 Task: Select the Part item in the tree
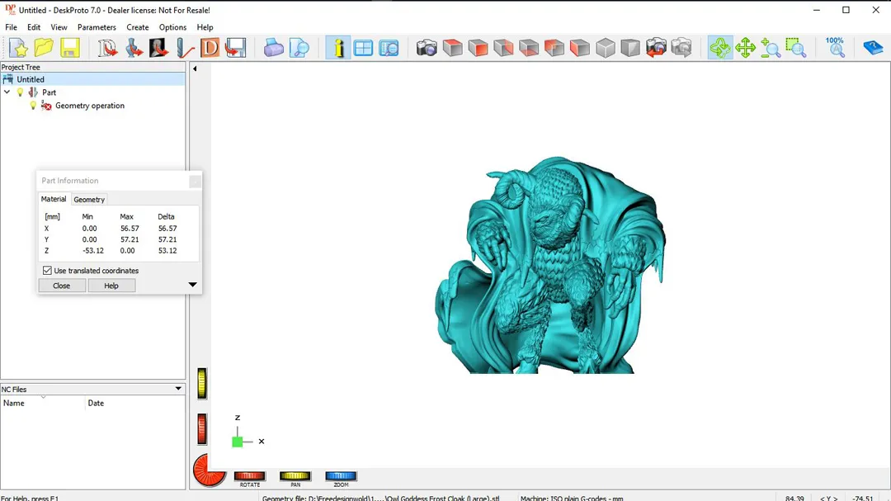[49, 92]
